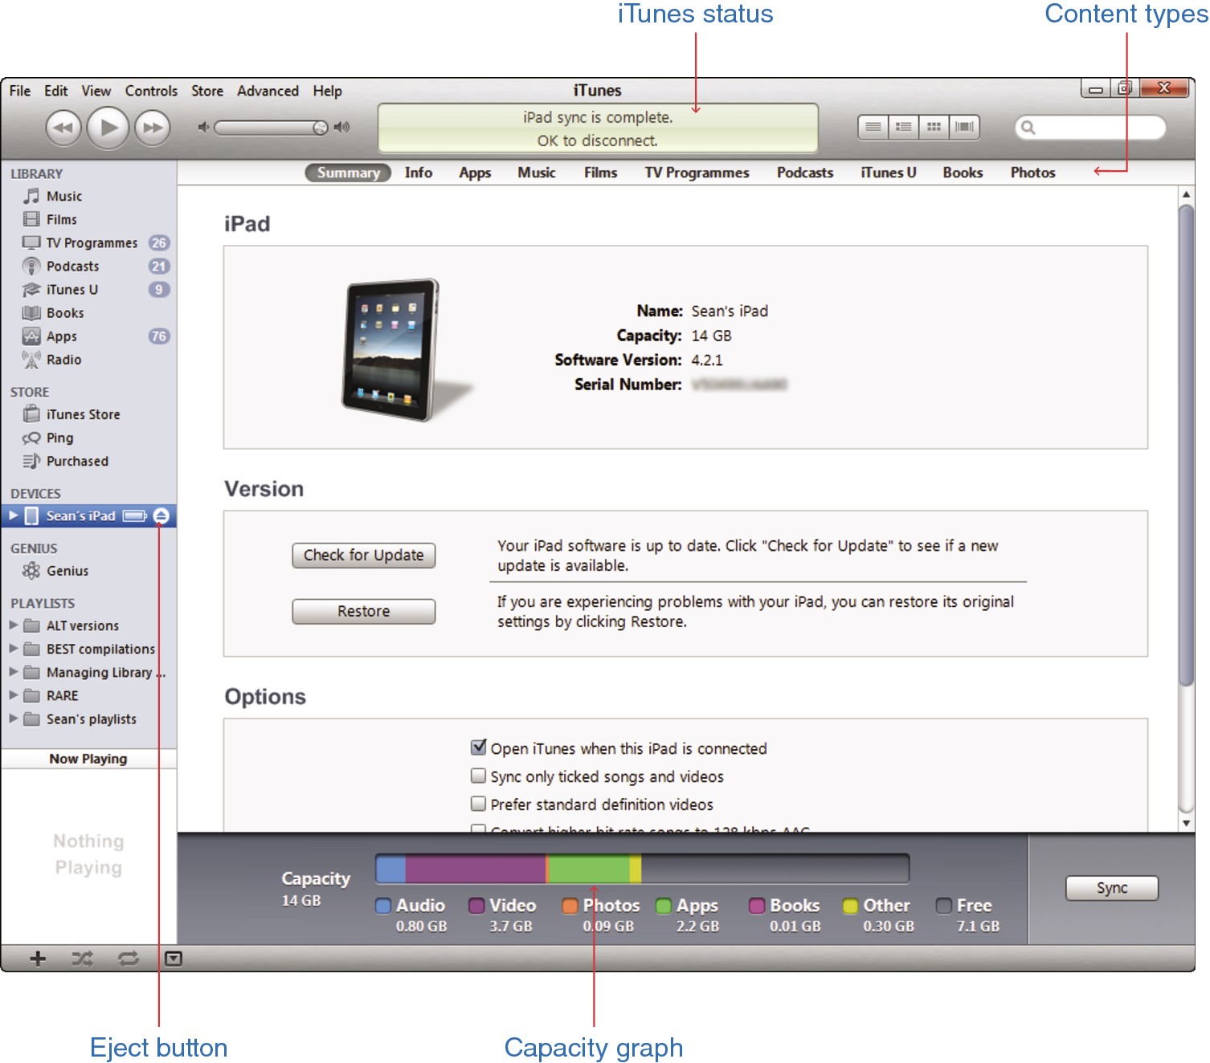This screenshot has height=1063, width=1210.
Task: Click the Play button
Action: pyautogui.click(x=108, y=127)
